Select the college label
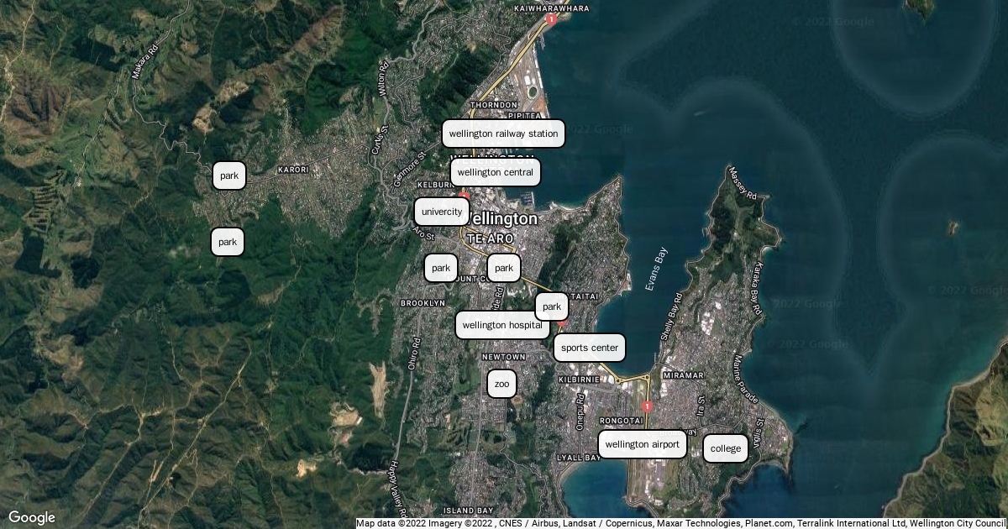The width and height of the screenshot is (1008, 529). 725,448
